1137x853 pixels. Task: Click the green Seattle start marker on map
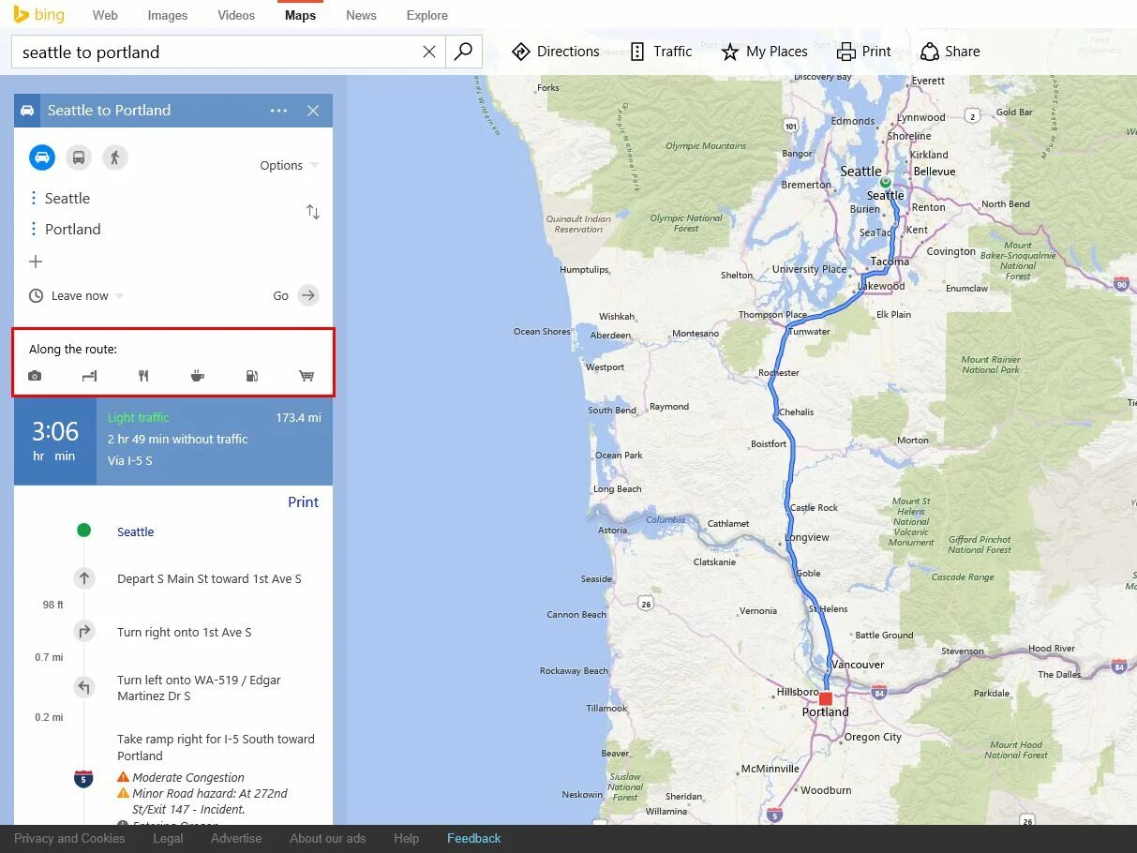(885, 182)
